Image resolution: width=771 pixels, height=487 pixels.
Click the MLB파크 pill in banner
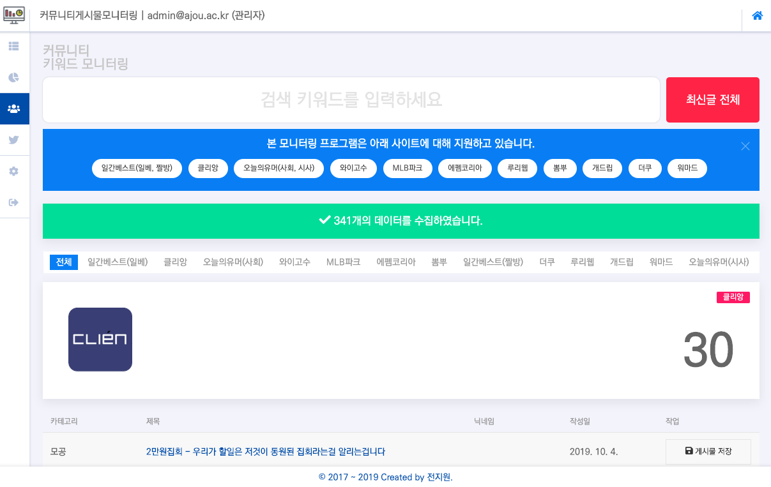[408, 169]
